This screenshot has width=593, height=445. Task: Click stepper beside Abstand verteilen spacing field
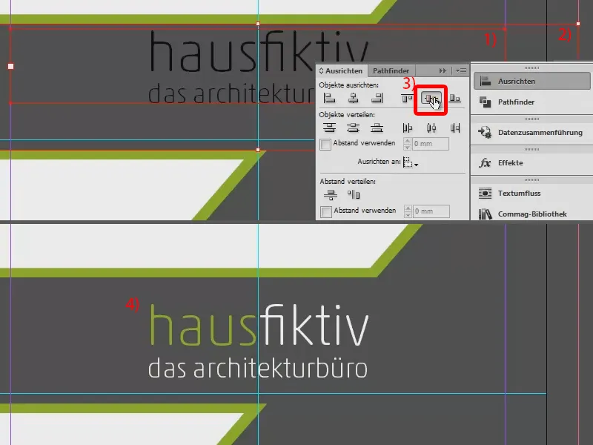408,211
